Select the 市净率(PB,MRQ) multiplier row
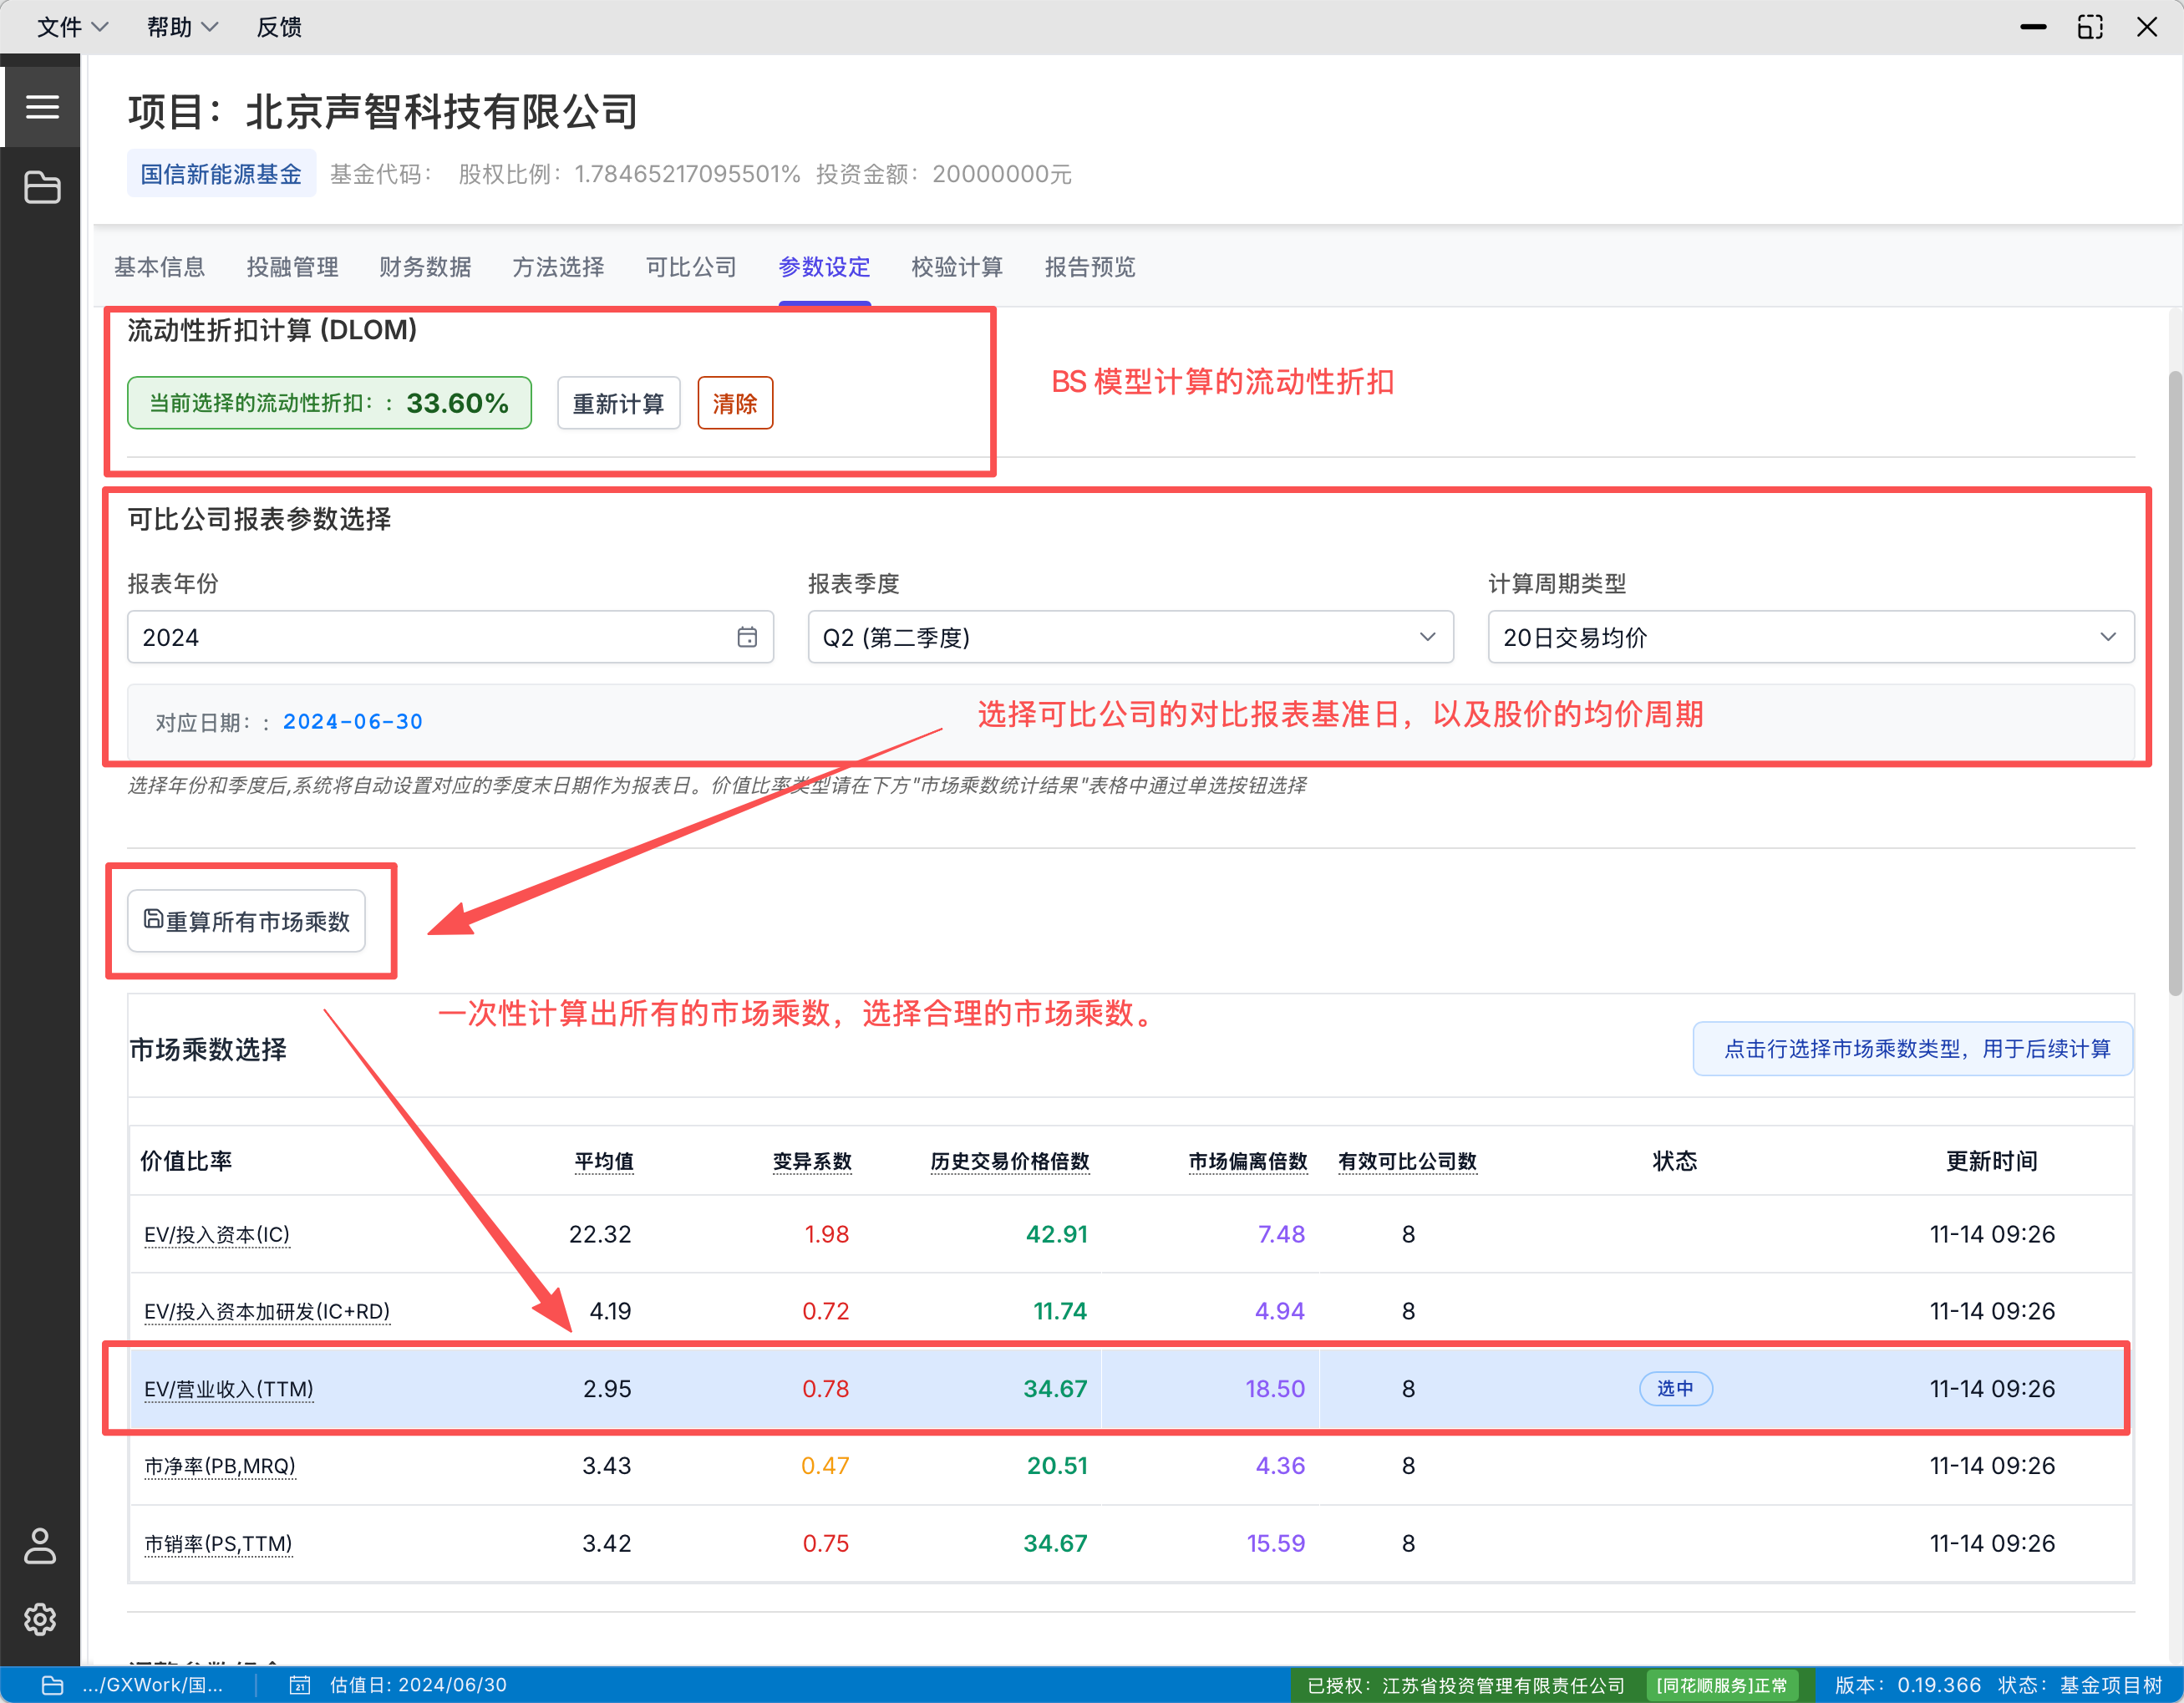The height and width of the screenshot is (1703, 2184). click(1130, 1466)
